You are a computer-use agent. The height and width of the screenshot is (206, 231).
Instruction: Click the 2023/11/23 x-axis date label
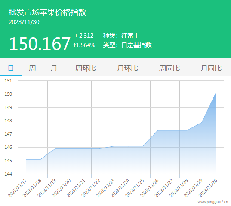point(105,188)
